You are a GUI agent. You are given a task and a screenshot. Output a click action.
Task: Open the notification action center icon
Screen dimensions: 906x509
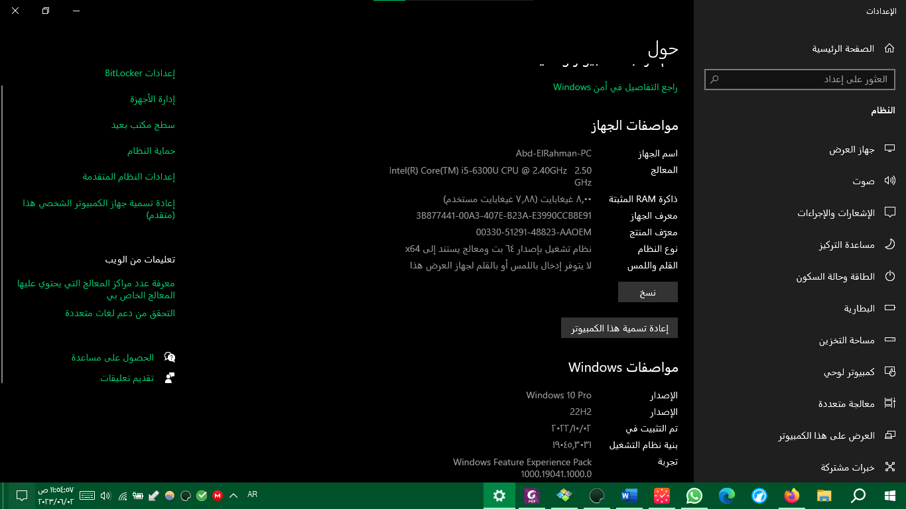[21, 495]
